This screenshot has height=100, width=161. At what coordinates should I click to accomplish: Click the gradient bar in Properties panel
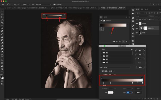113,25
